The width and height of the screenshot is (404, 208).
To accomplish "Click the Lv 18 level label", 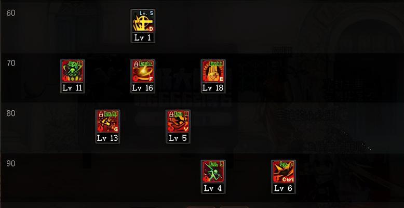I will (213, 88).
